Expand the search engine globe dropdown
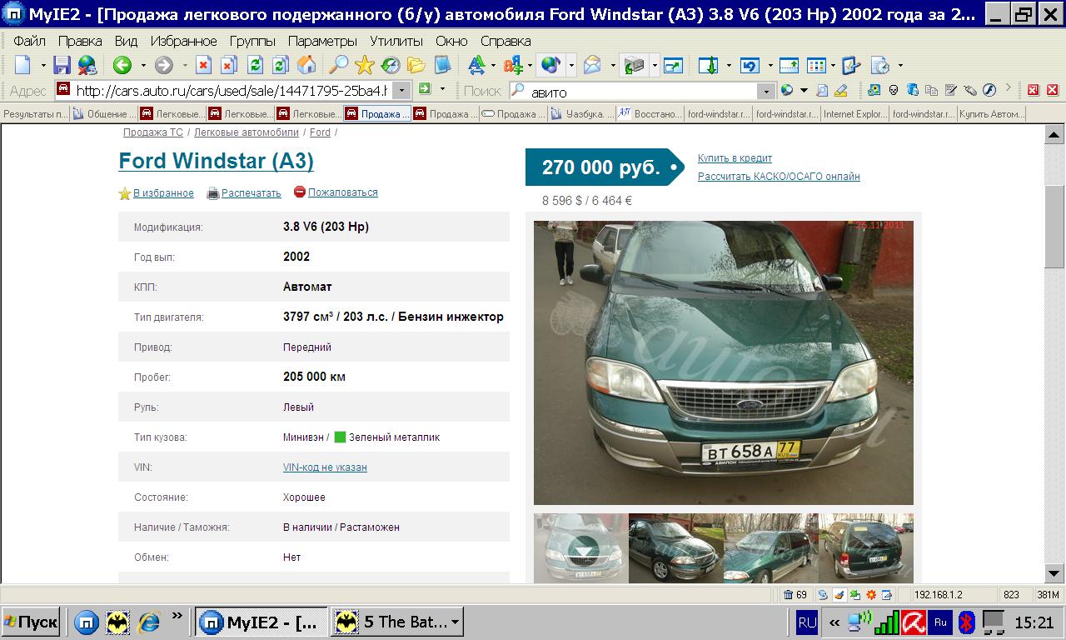This screenshot has height=640, width=1066. [804, 90]
